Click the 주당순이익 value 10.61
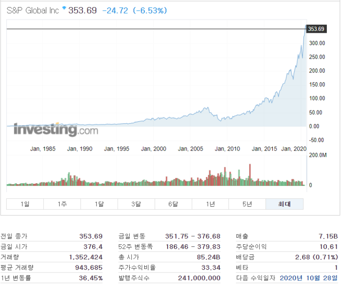341x284 pixels. [329, 247]
